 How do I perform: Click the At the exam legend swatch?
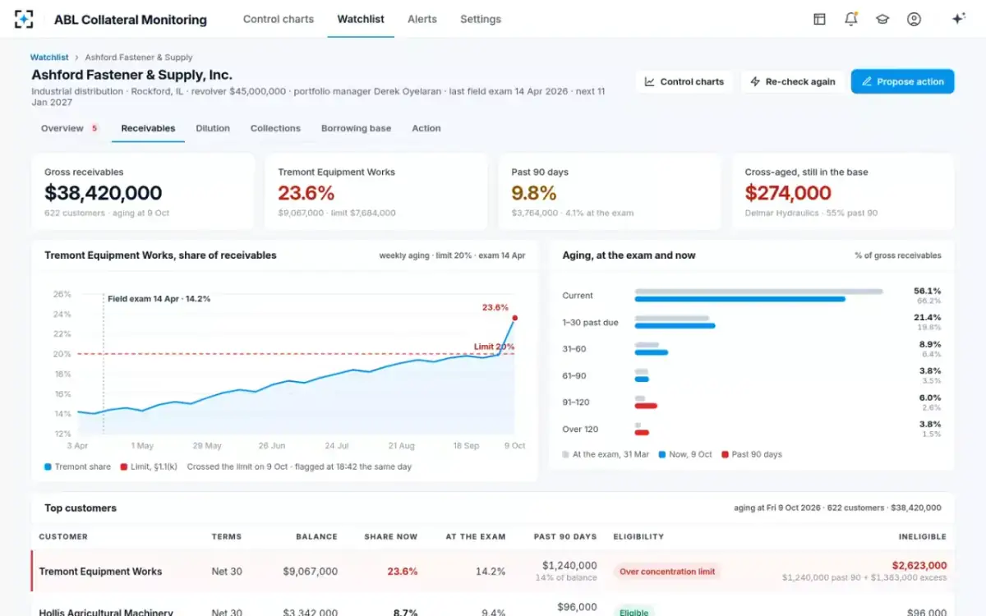(x=565, y=454)
